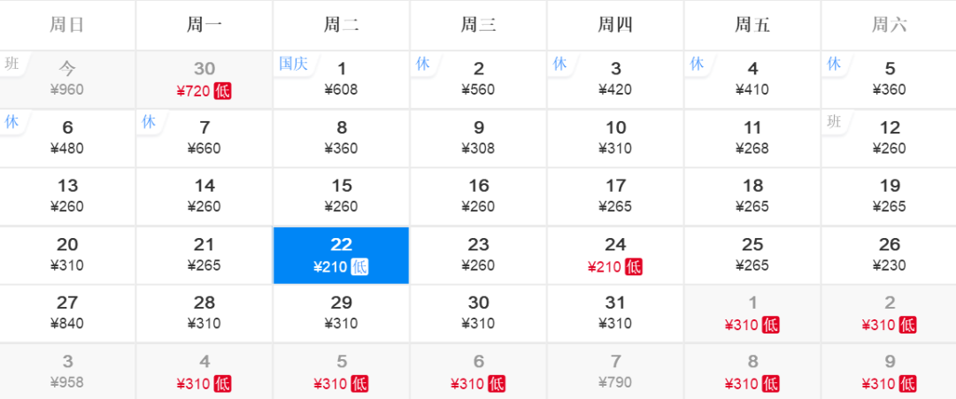
Task: Select October 1 priced ¥608
Action: pos(342,80)
